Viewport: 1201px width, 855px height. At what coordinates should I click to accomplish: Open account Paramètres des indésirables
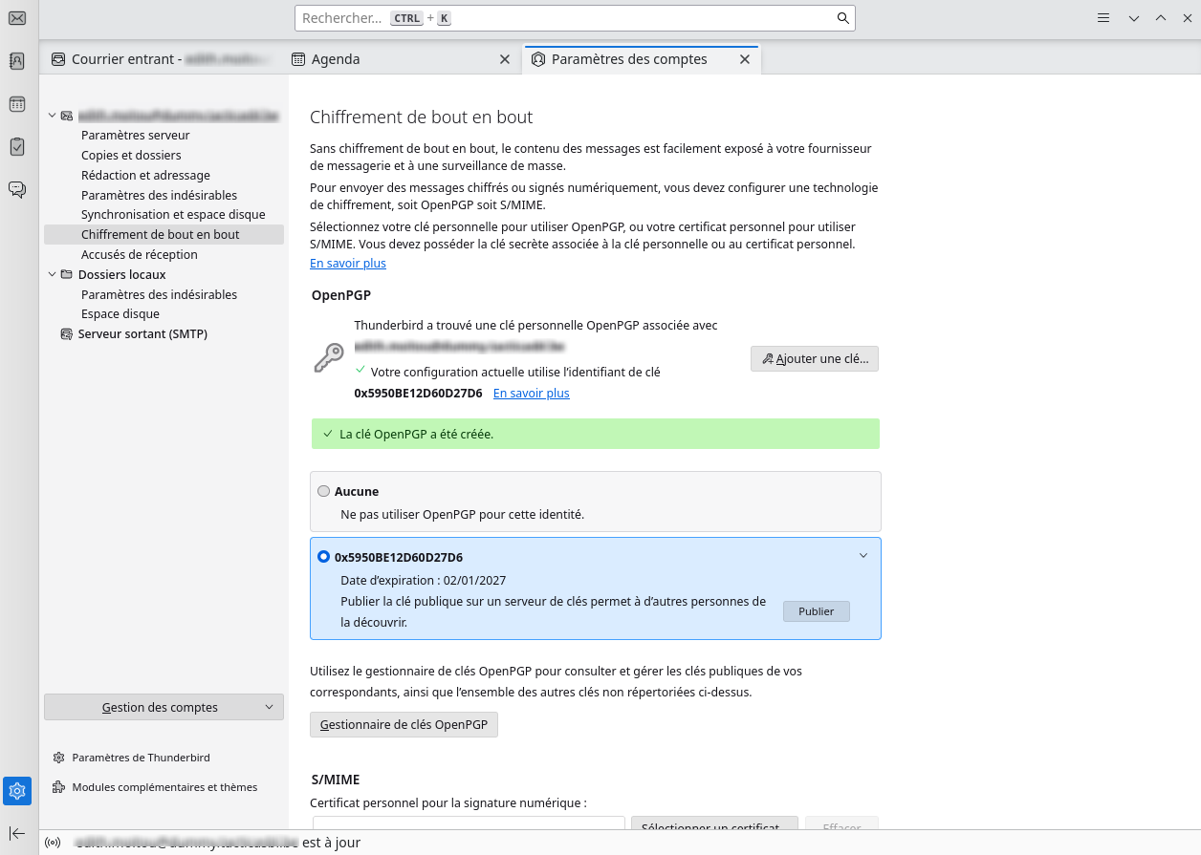pyautogui.click(x=159, y=195)
